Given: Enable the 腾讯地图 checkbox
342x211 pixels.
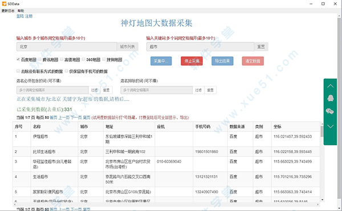Looking at the screenshot, I should tap(40, 59).
